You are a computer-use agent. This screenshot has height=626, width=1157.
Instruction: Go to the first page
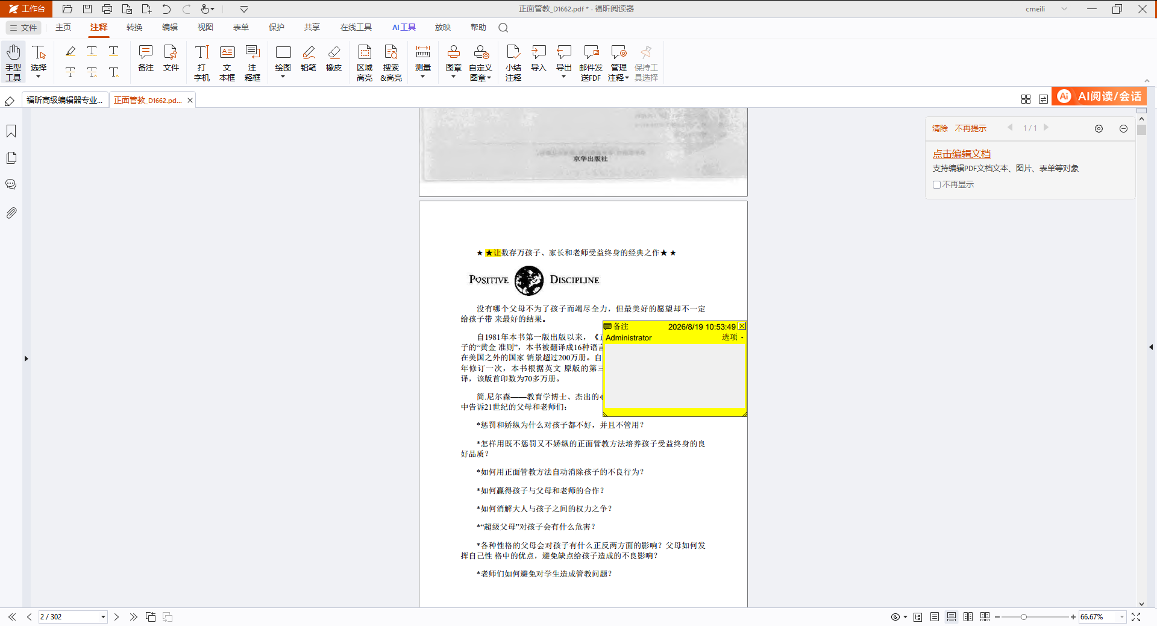coord(12,617)
